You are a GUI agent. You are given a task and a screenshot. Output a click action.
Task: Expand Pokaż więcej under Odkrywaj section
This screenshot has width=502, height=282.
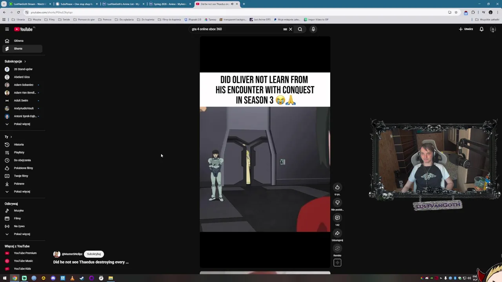click(x=22, y=234)
